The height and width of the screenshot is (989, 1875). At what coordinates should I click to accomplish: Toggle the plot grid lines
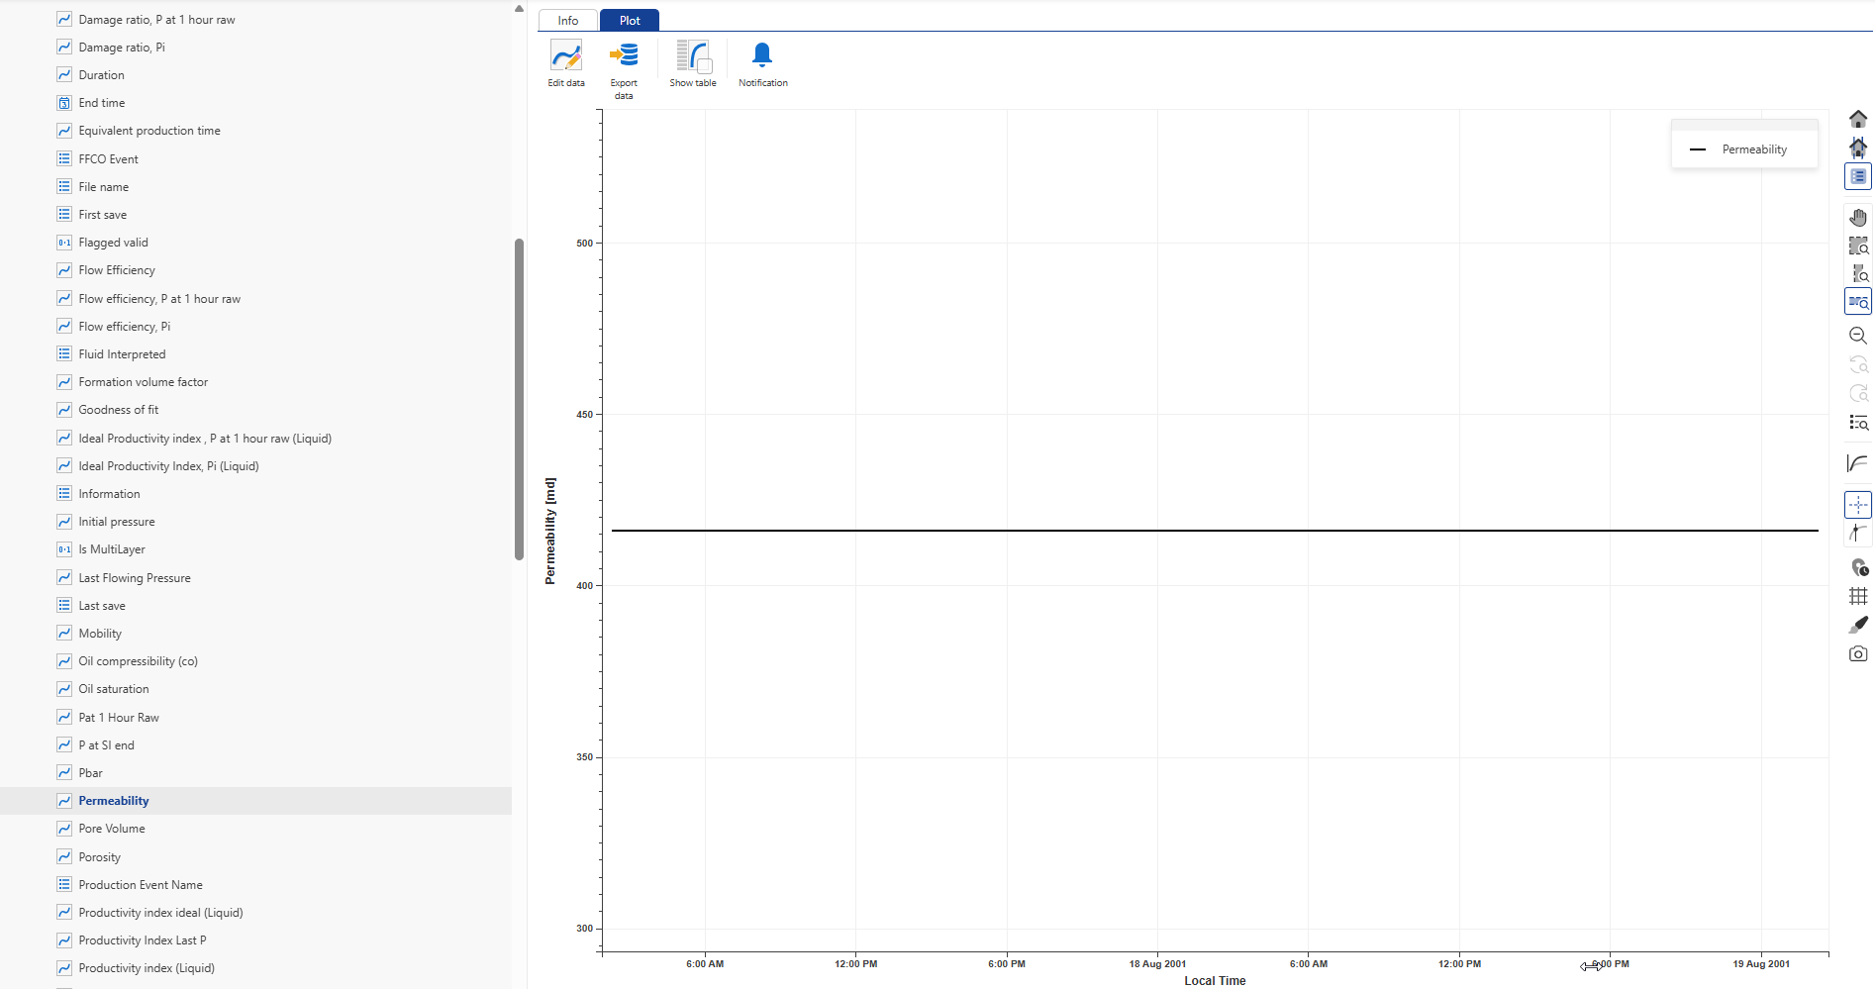pos(1858,596)
